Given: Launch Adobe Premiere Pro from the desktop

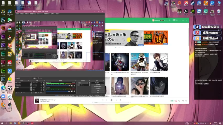Looking at the screenshot, I should point(3,37).
